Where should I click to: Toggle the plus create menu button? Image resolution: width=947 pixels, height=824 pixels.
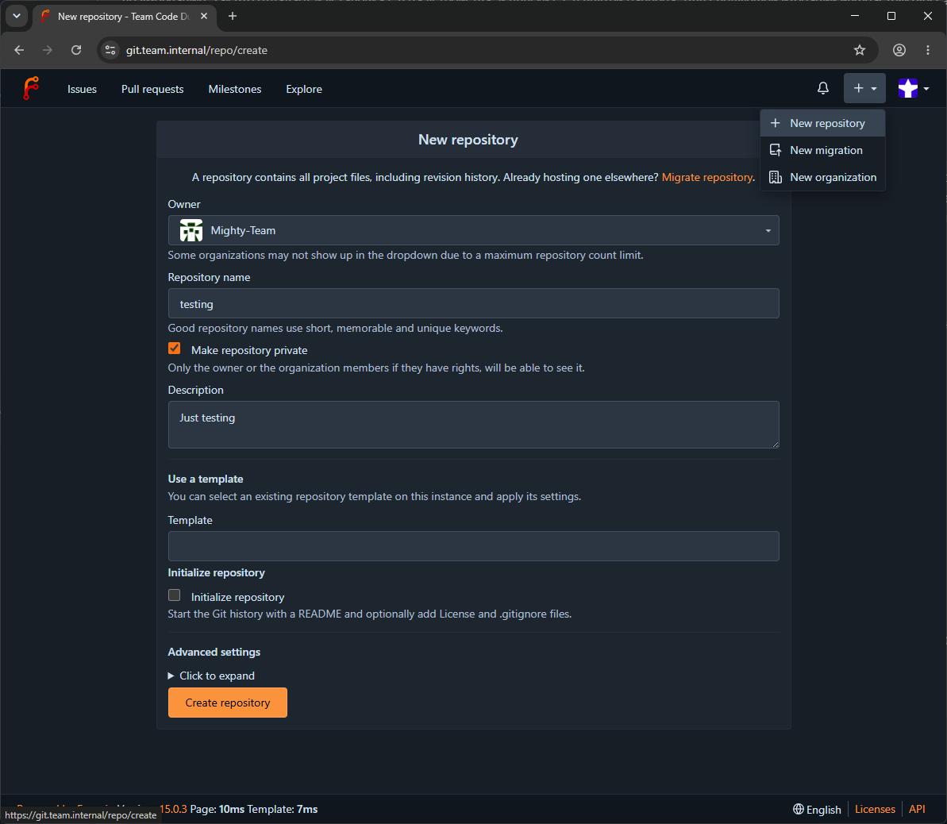point(864,88)
